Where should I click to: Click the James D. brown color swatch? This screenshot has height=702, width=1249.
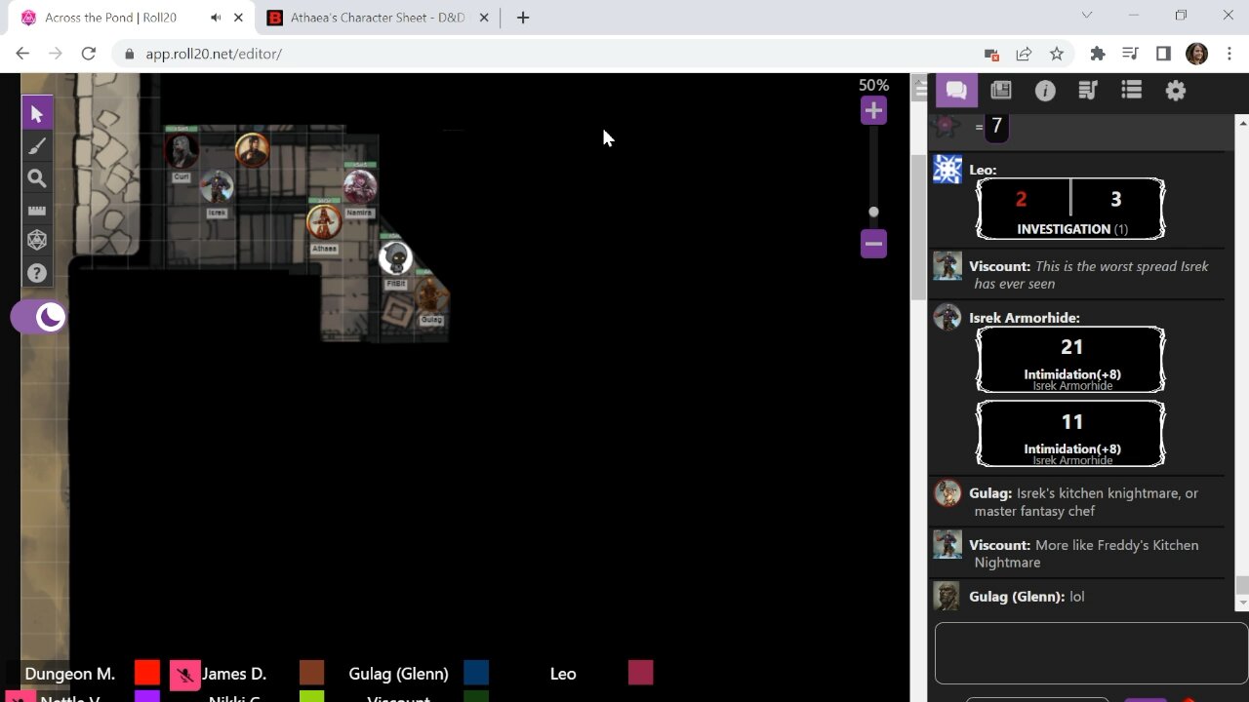311,673
